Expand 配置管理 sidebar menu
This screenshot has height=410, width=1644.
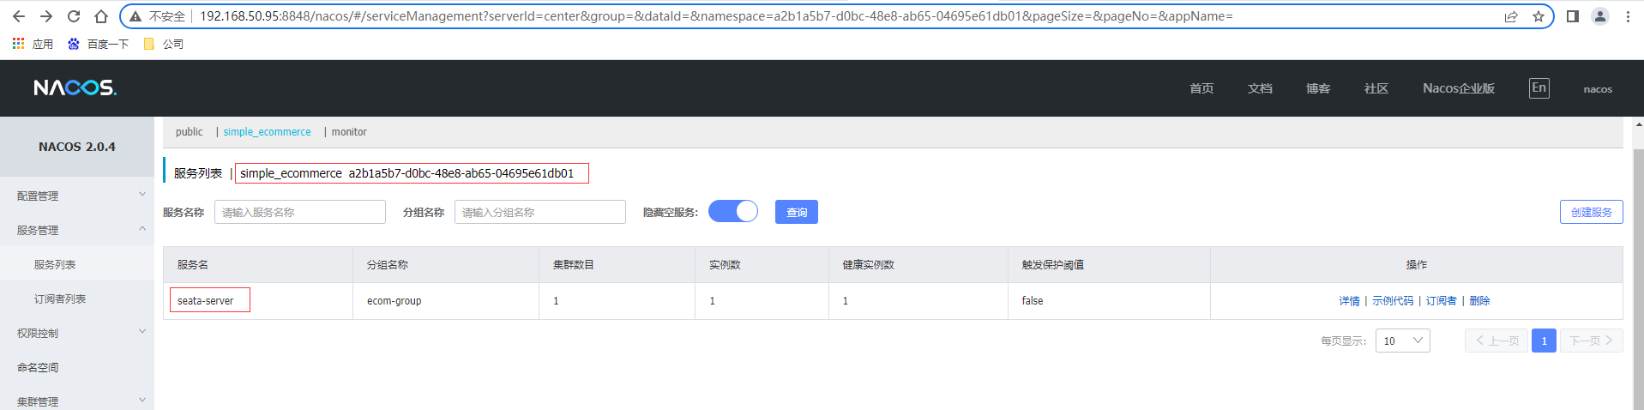tap(77, 196)
